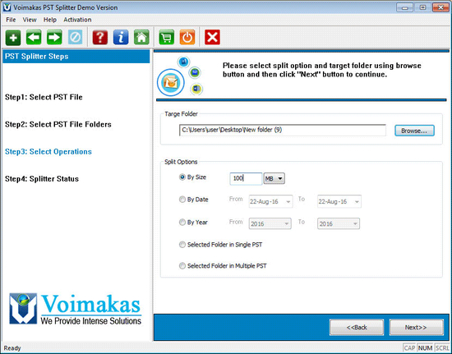Click the Next>> button
Viewport: 452px width, 354px height.
(x=416, y=327)
